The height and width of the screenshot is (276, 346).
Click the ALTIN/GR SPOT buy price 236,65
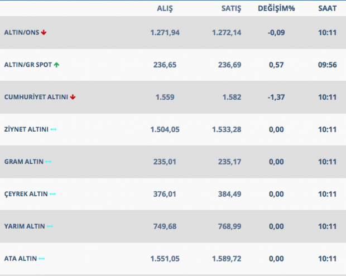165,65
